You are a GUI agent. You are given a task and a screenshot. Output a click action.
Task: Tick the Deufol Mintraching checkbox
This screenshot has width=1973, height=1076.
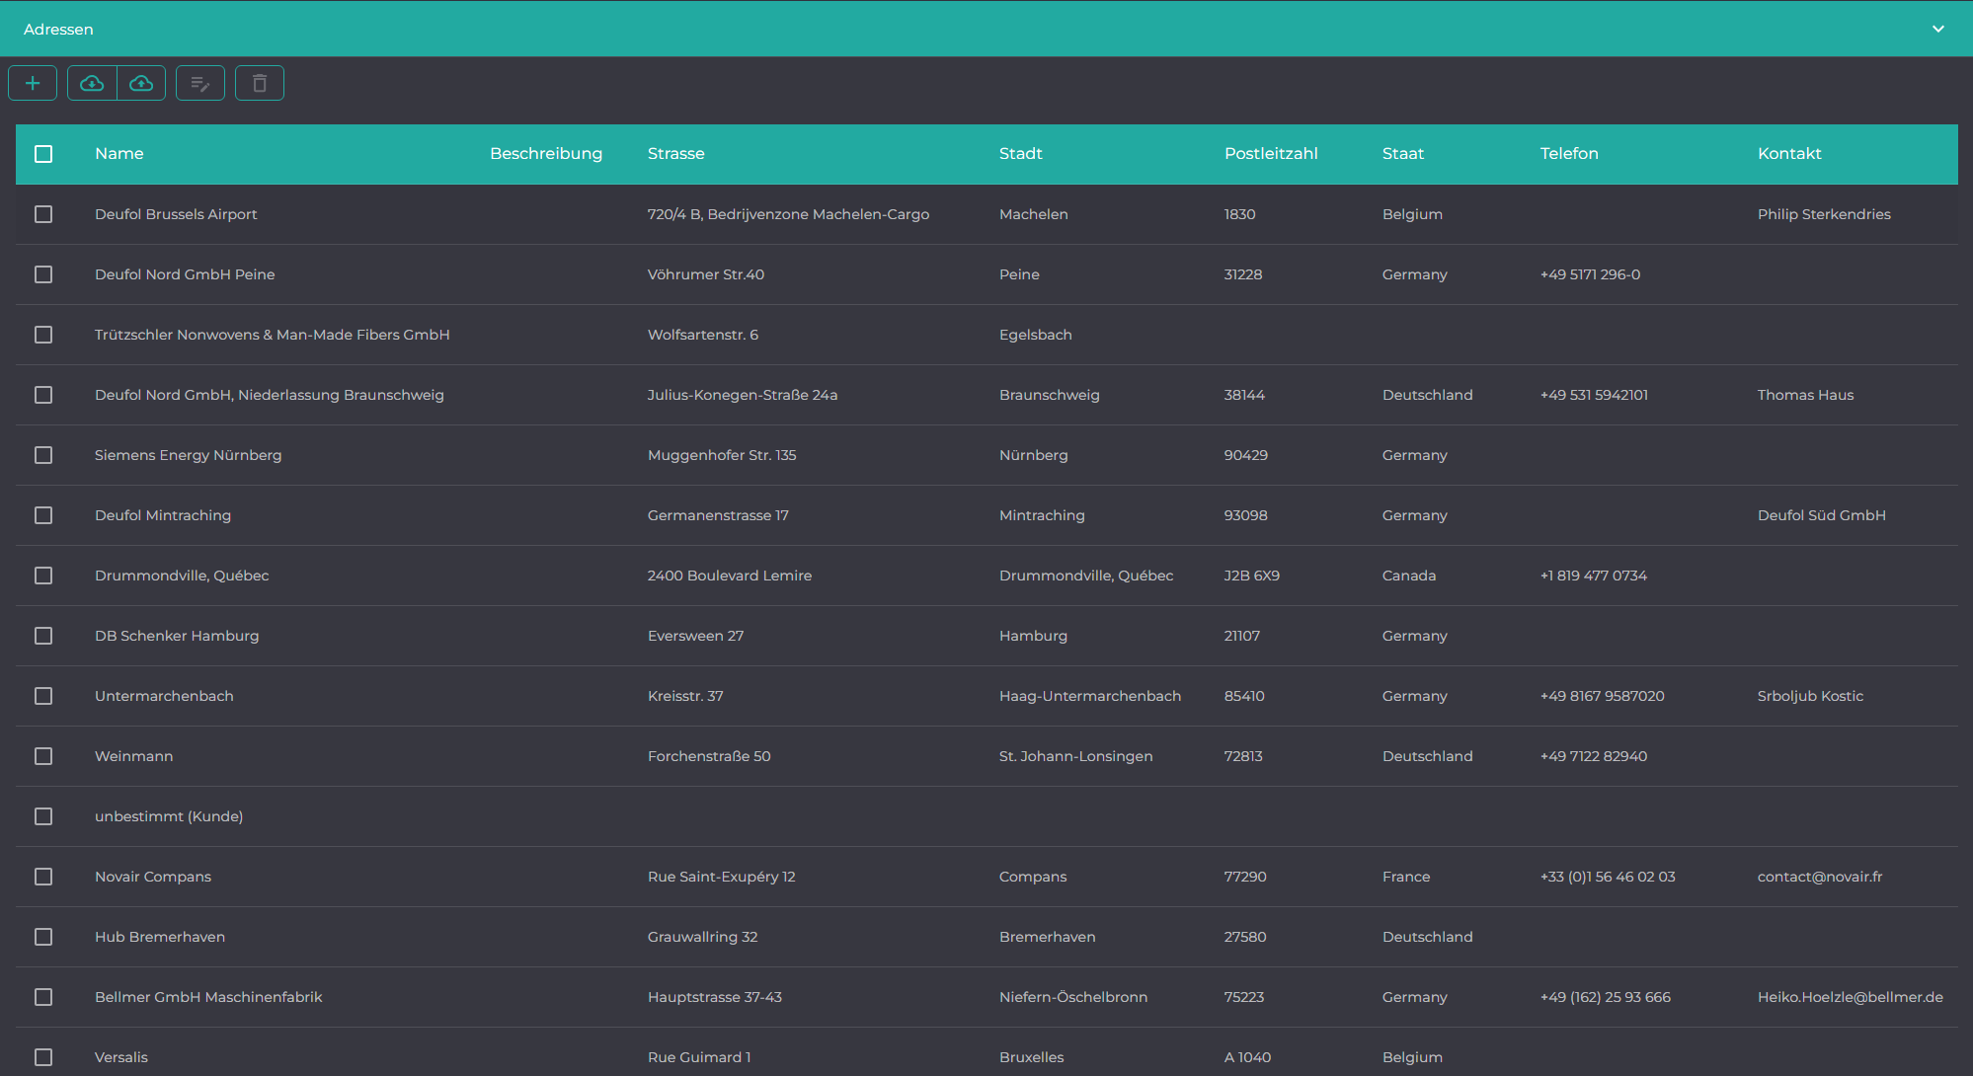(43, 515)
